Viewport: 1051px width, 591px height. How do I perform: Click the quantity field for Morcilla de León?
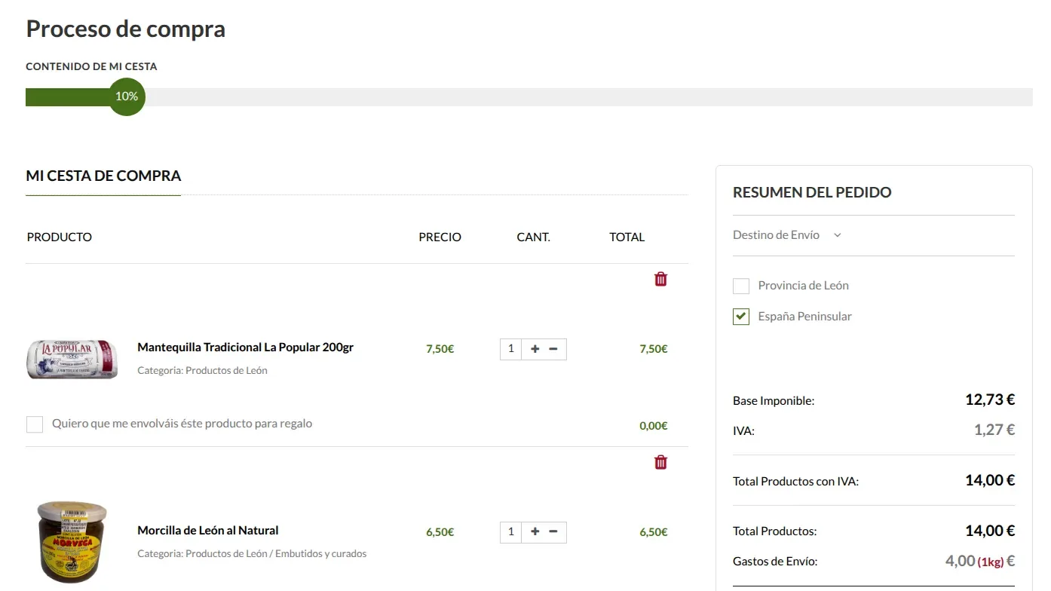[x=510, y=531]
